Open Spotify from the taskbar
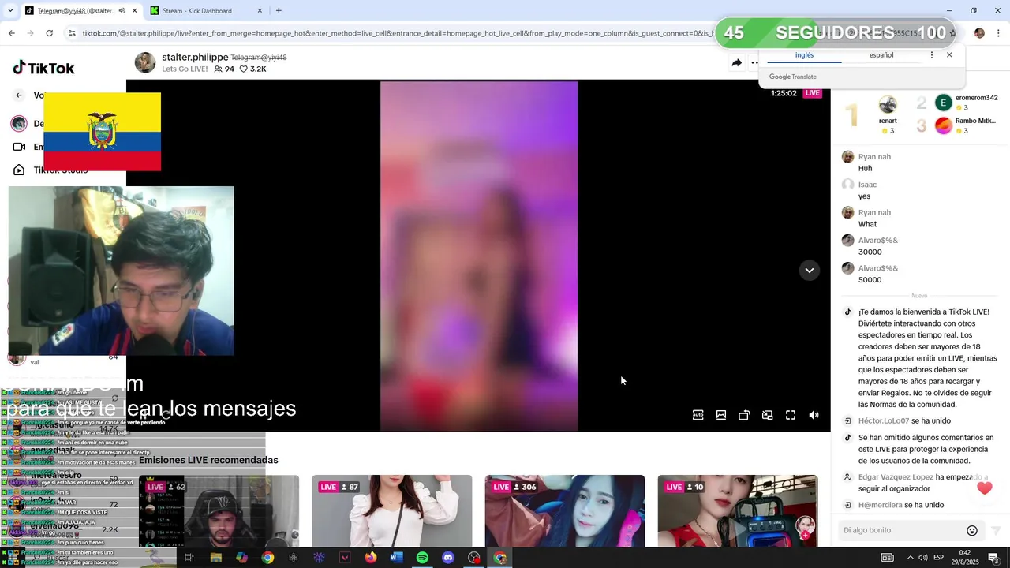This screenshot has width=1010, height=568. pos(422,558)
